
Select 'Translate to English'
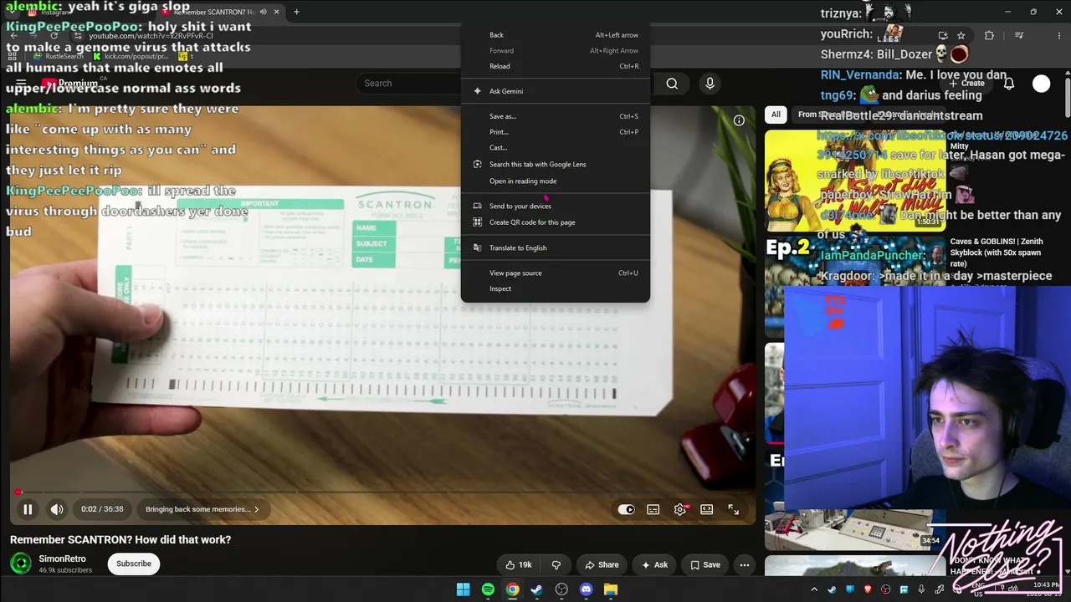[x=556, y=247]
